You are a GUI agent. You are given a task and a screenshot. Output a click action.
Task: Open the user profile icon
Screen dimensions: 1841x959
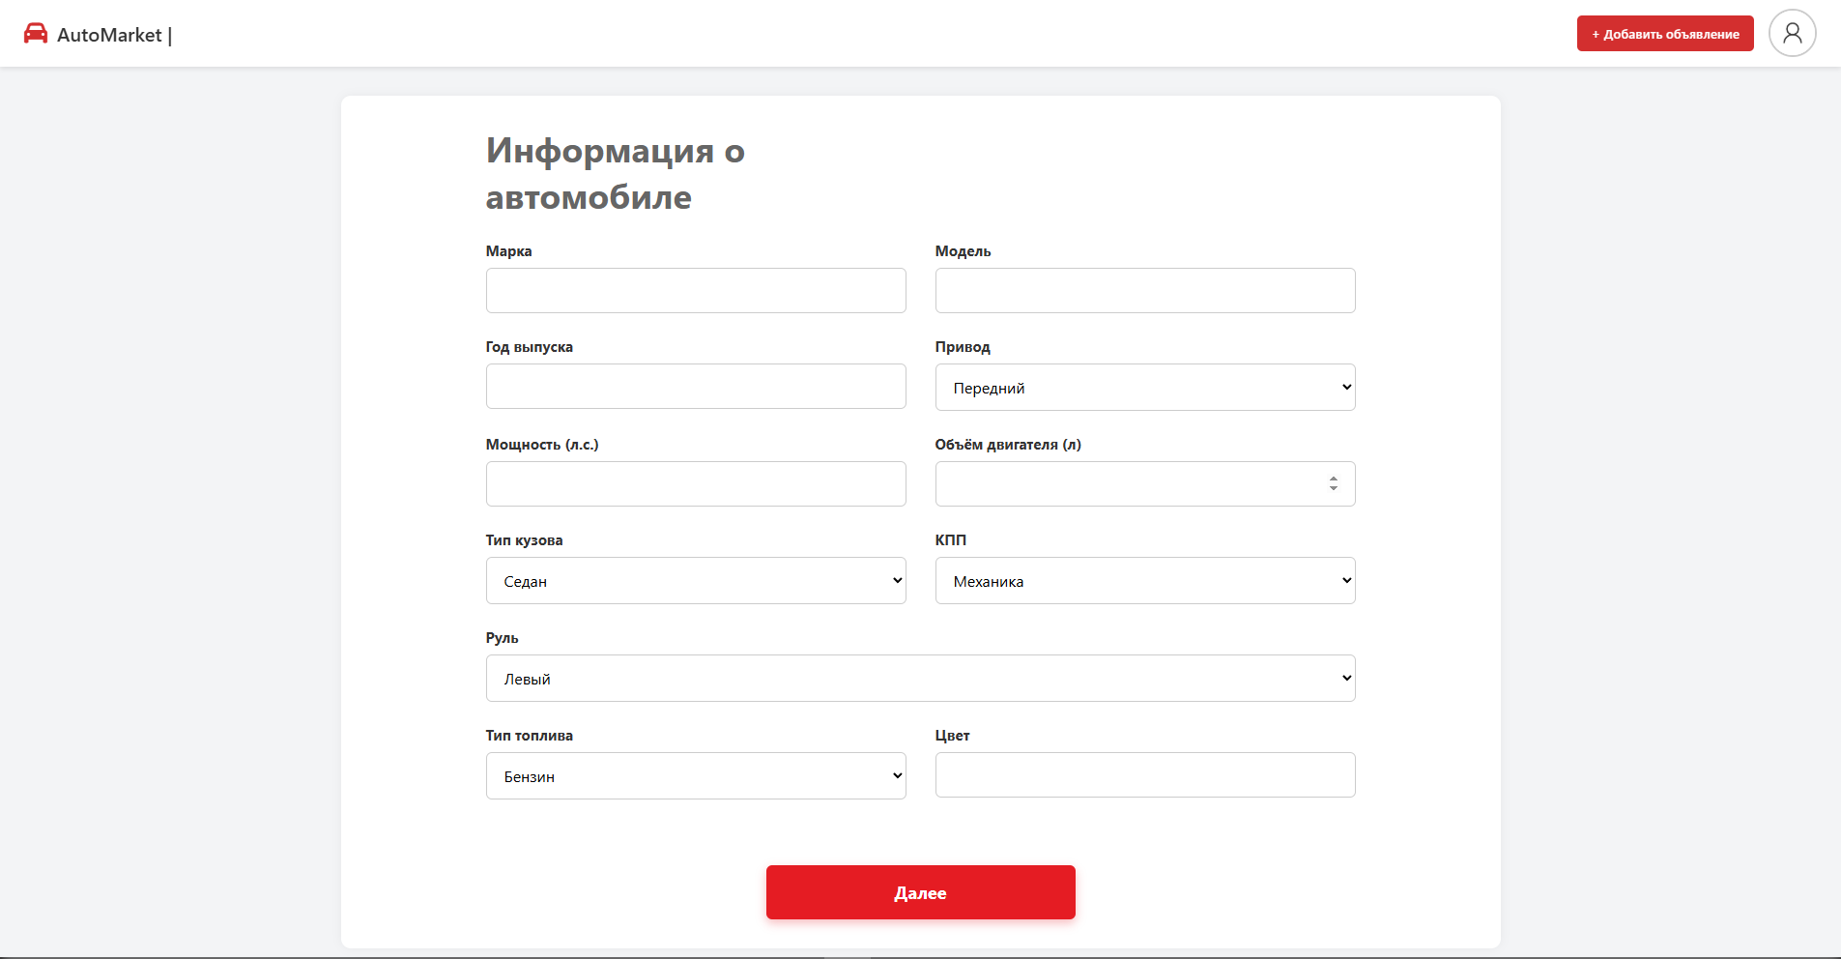(1792, 34)
